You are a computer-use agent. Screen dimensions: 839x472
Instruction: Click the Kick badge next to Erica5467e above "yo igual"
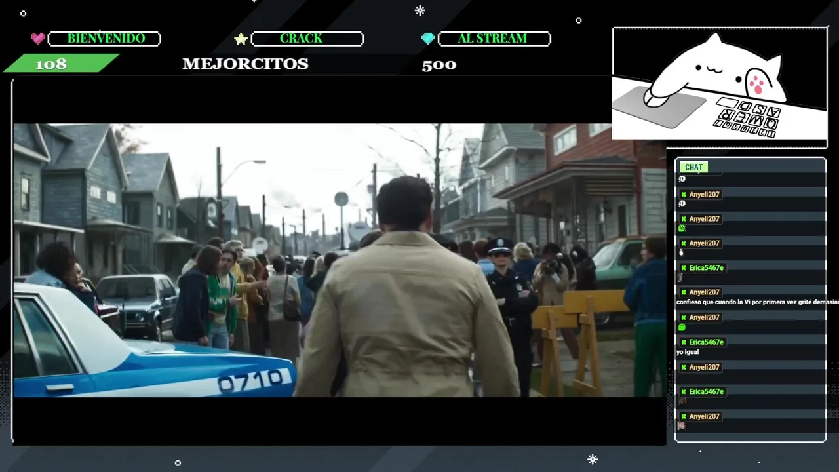point(684,342)
